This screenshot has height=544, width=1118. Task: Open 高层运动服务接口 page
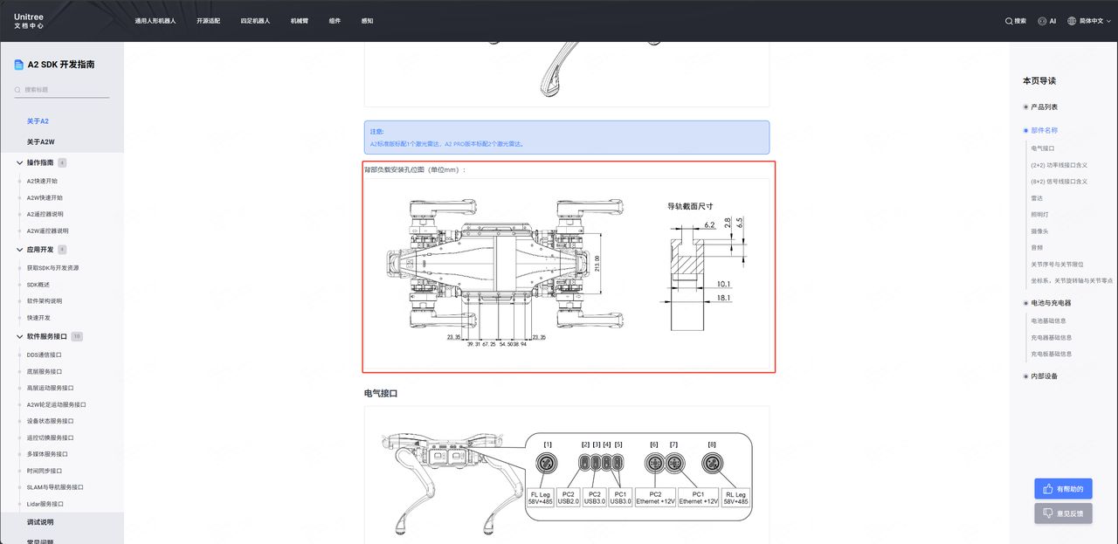click(50, 388)
